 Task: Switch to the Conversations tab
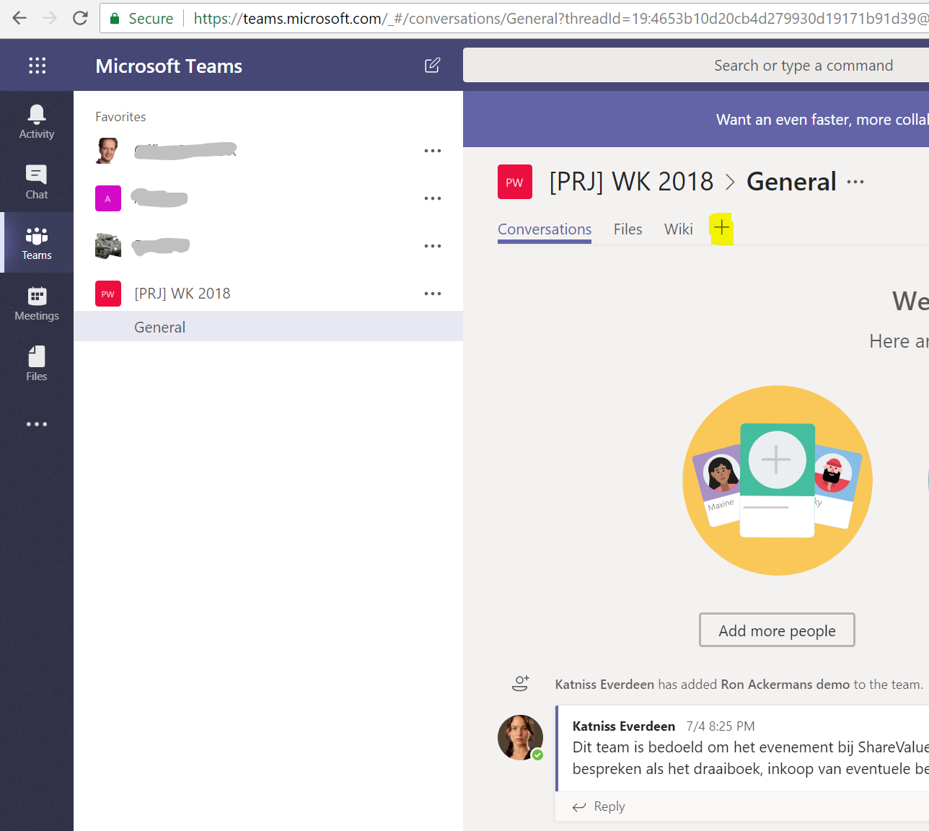(545, 229)
